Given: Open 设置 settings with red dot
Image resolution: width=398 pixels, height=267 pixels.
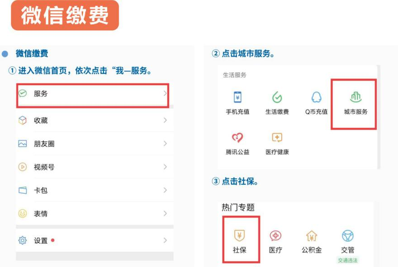Looking at the screenshot, I should (x=41, y=241).
